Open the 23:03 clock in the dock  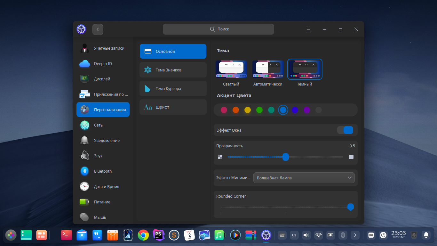click(x=398, y=234)
